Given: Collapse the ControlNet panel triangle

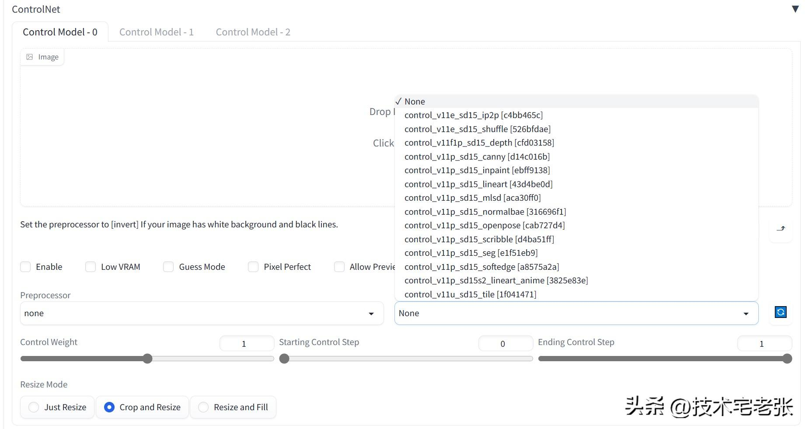Looking at the screenshot, I should tap(795, 9).
